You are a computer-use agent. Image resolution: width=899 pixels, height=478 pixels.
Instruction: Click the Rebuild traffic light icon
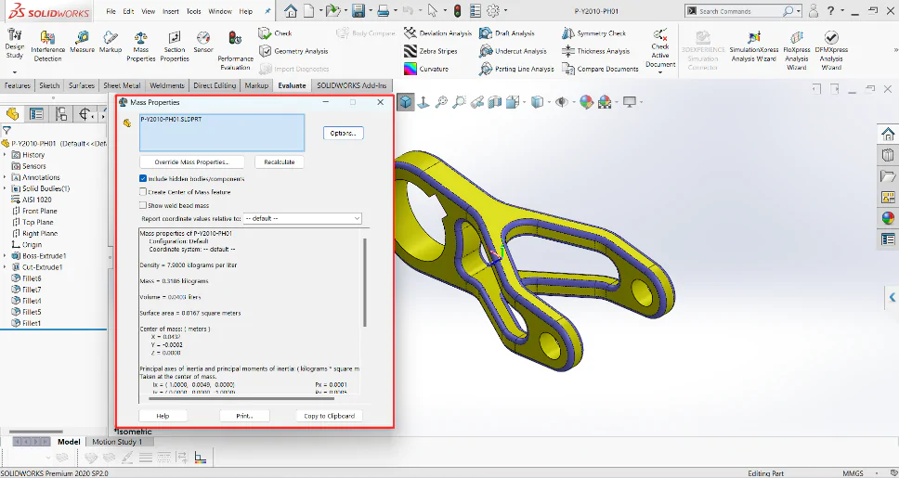pyautogui.click(x=457, y=11)
